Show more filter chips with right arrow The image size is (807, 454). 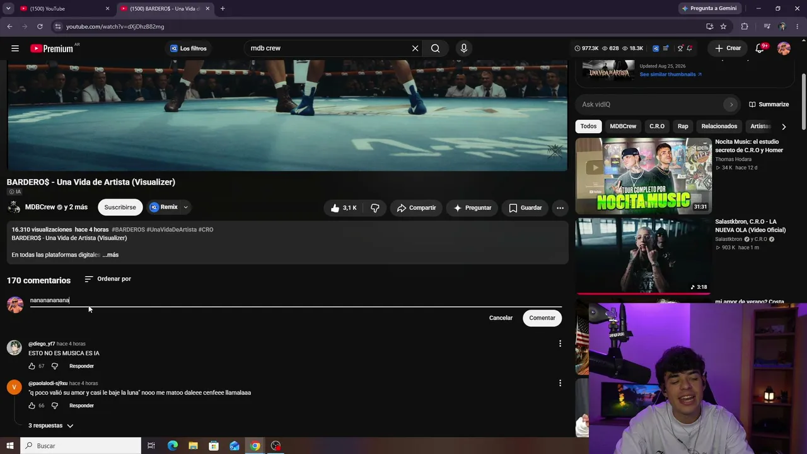click(784, 127)
